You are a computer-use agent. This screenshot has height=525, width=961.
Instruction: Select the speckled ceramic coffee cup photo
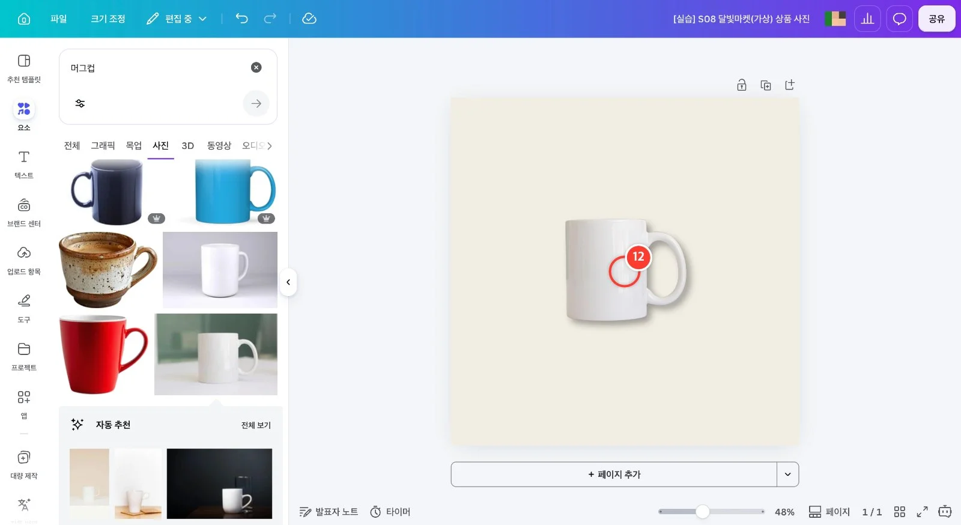tap(108, 270)
